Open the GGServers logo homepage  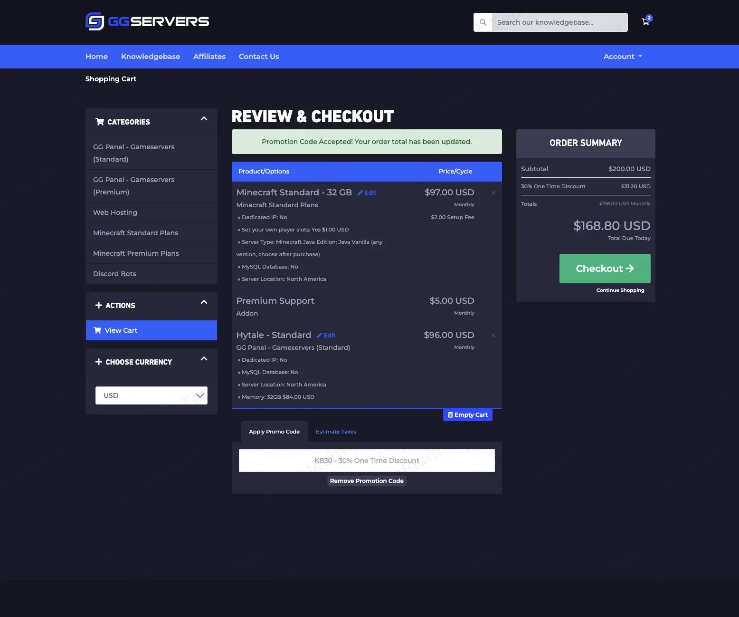coord(147,21)
